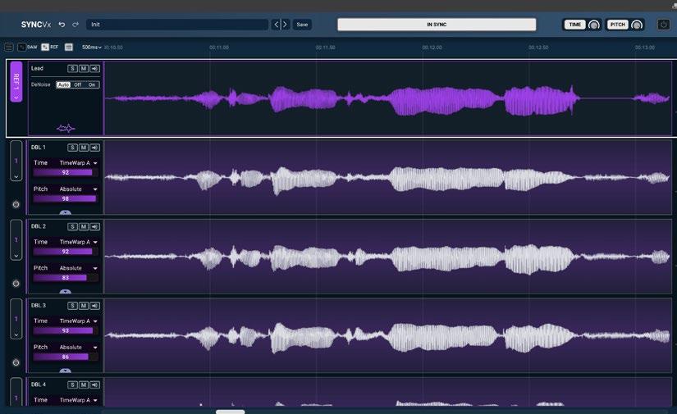This screenshot has height=414, width=677.
Task: Redo the last undone action
Action: pyautogui.click(x=75, y=25)
